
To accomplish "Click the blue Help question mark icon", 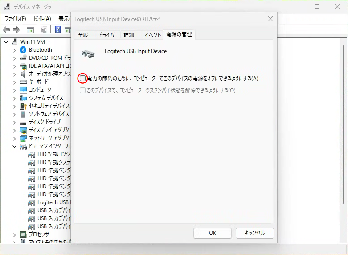I will pyautogui.click(x=57, y=29).
